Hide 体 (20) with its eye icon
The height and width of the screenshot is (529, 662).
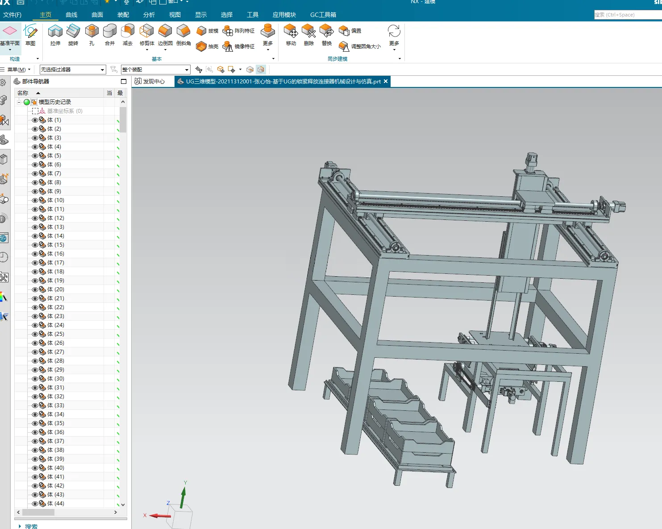point(35,289)
